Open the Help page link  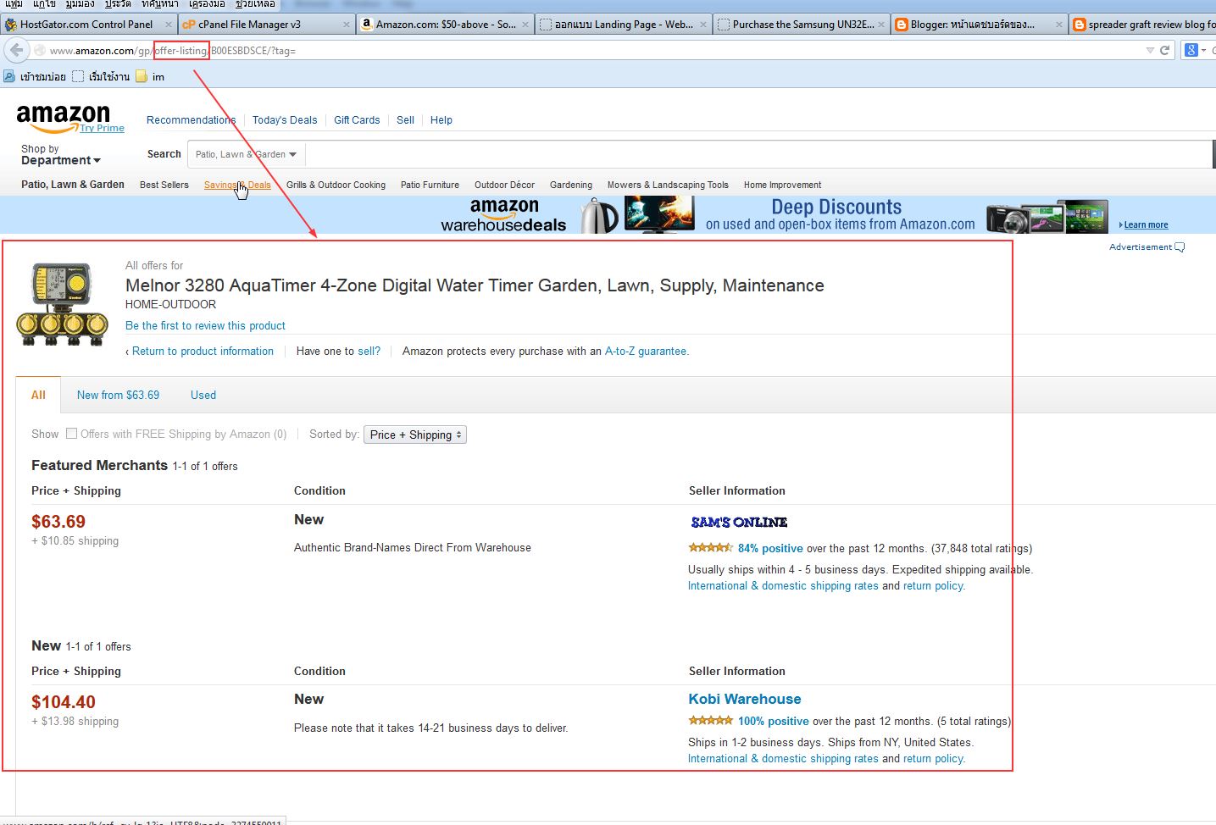pyautogui.click(x=441, y=120)
